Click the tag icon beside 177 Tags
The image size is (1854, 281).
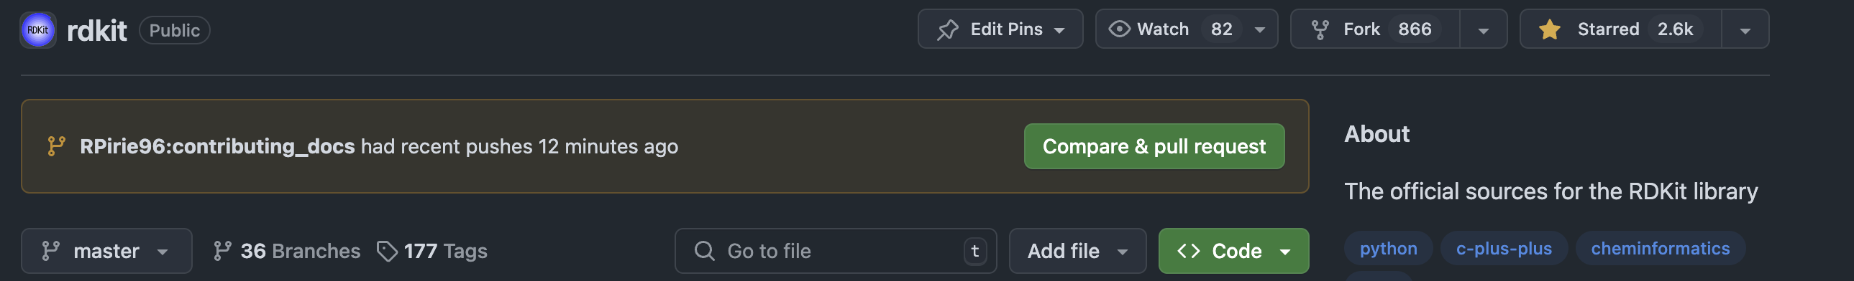click(387, 251)
